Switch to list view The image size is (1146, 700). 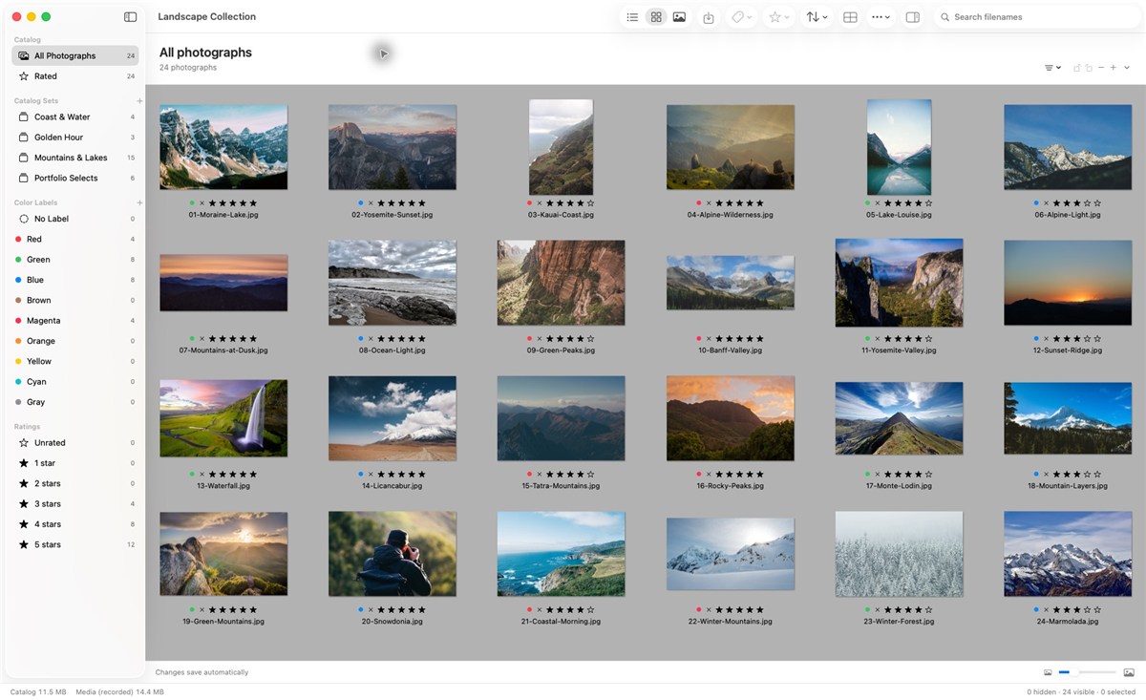[632, 17]
